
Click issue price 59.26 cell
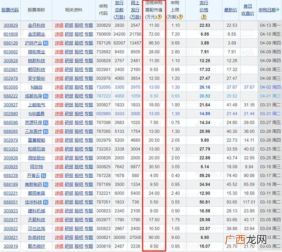point(204,175)
